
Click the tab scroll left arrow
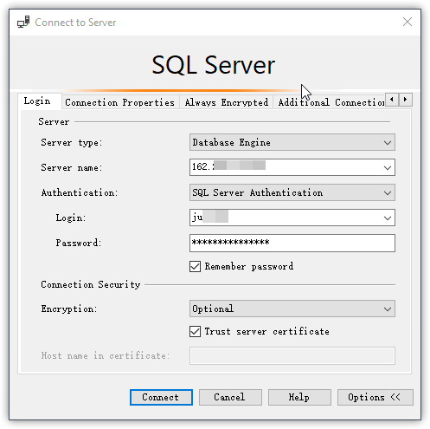(x=392, y=100)
